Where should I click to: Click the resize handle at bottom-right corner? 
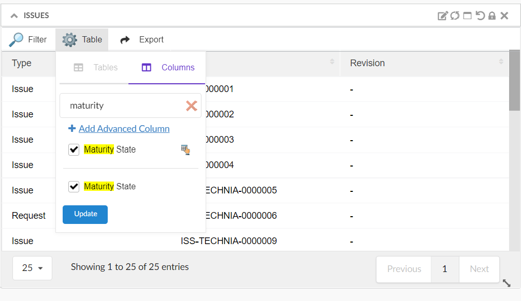(x=506, y=283)
